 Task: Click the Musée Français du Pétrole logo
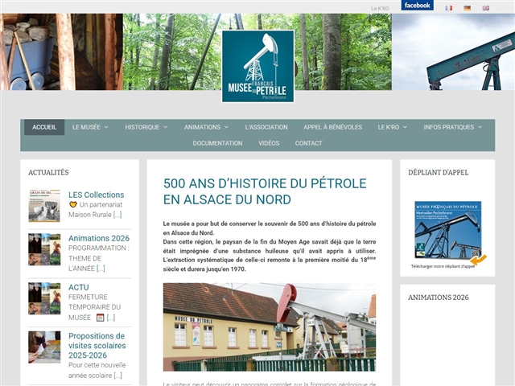pos(257,66)
